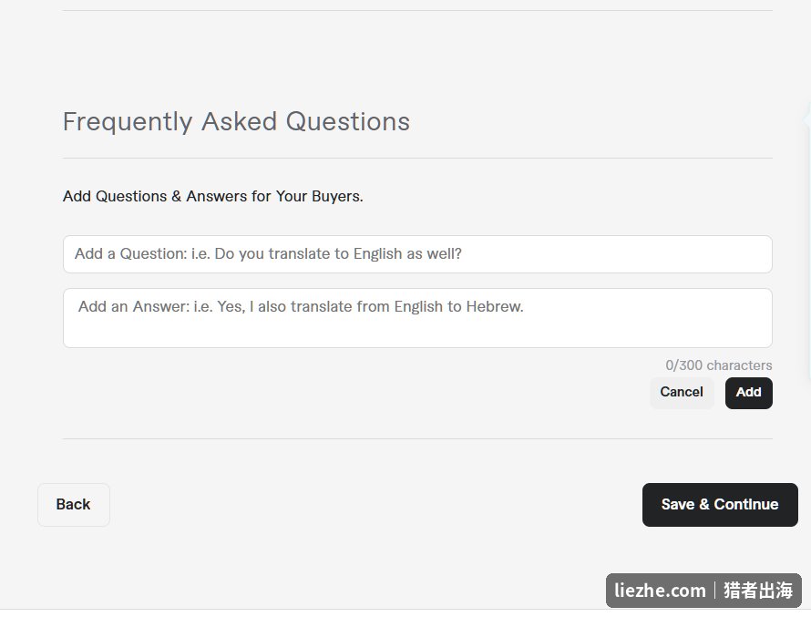The width and height of the screenshot is (811, 617).
Task: Click the divider bar inside the watermark badge
Action: (x=714, y=590)
